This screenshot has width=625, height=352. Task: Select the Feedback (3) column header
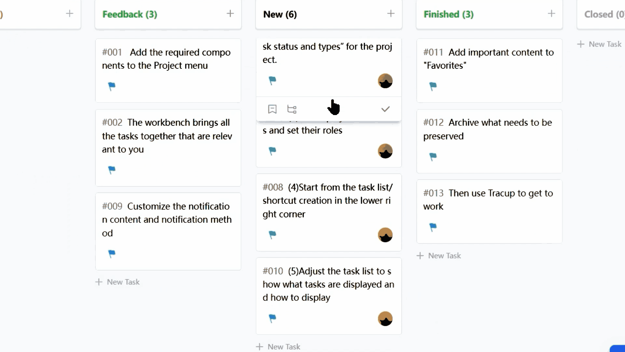coord(130,14)
